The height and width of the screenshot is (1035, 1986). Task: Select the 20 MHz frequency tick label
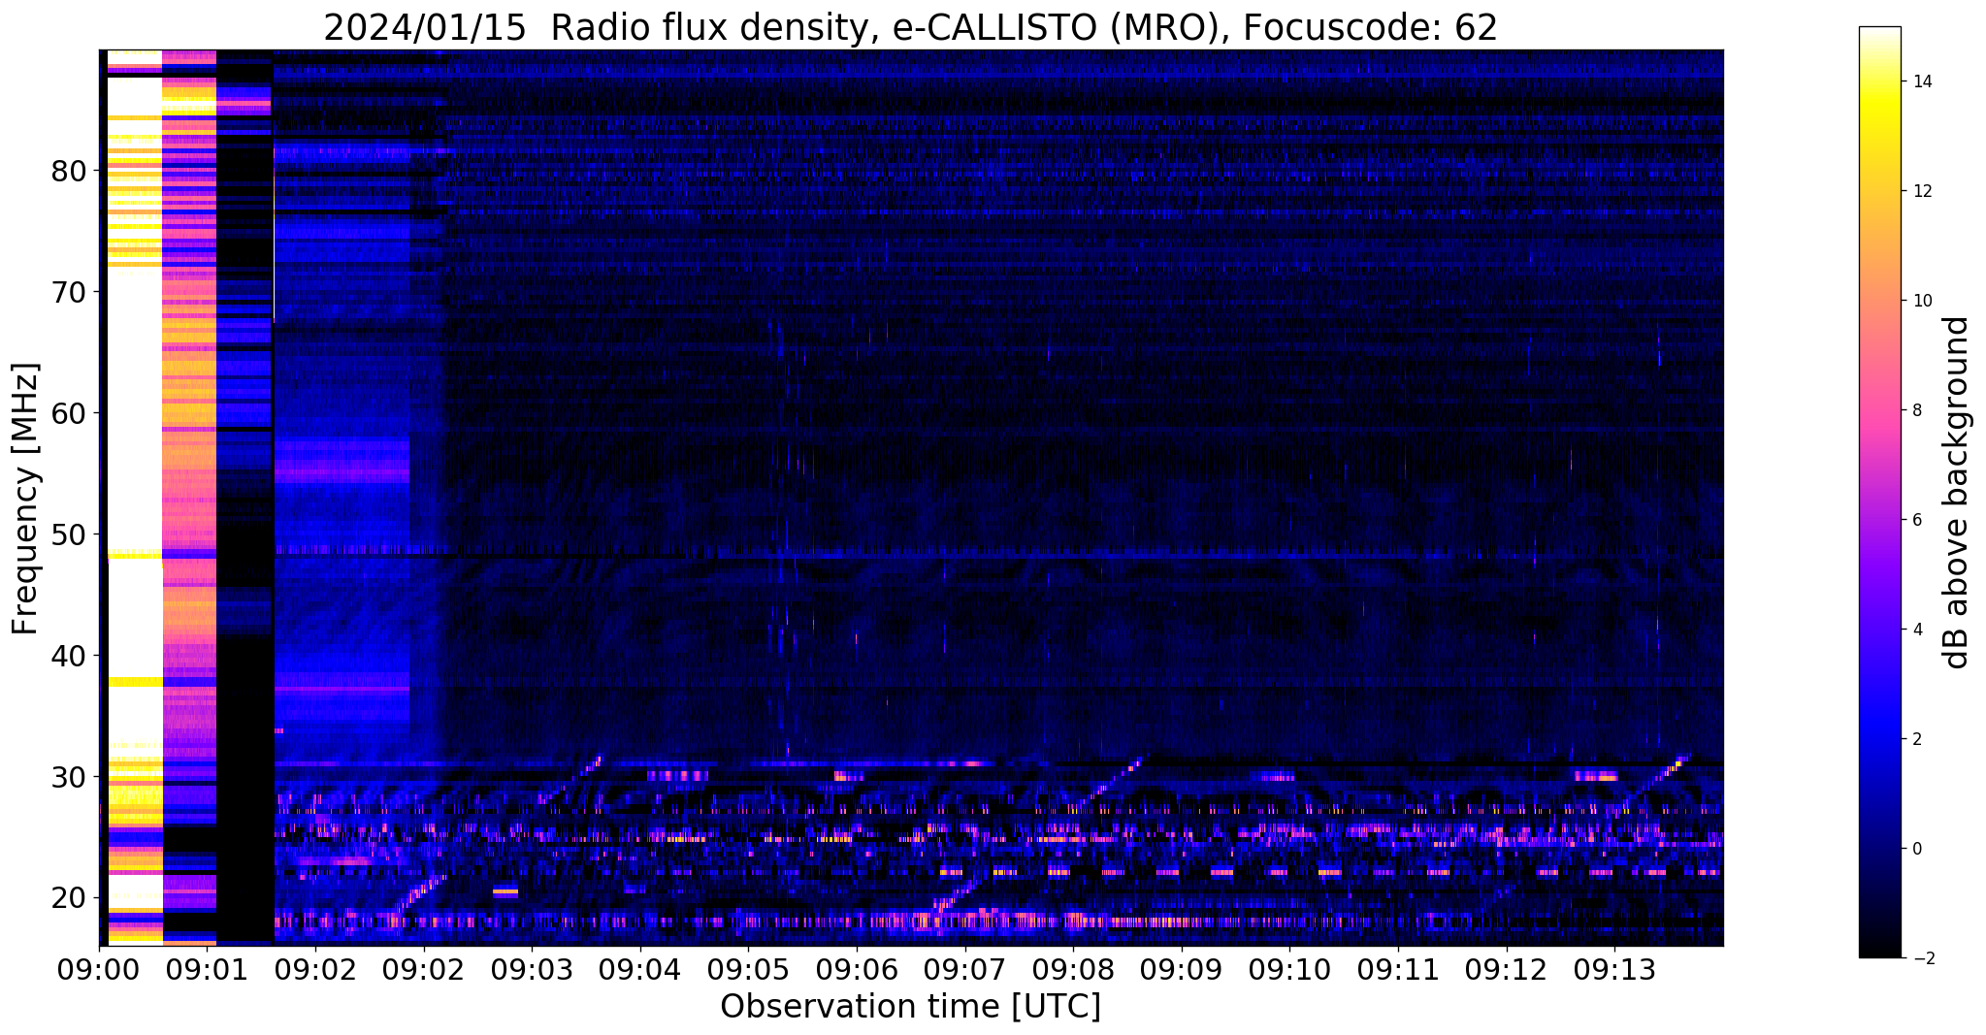(70, 898)
